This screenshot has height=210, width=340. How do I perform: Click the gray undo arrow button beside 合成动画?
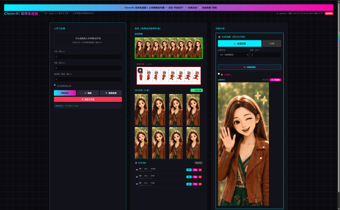(271, 43)
